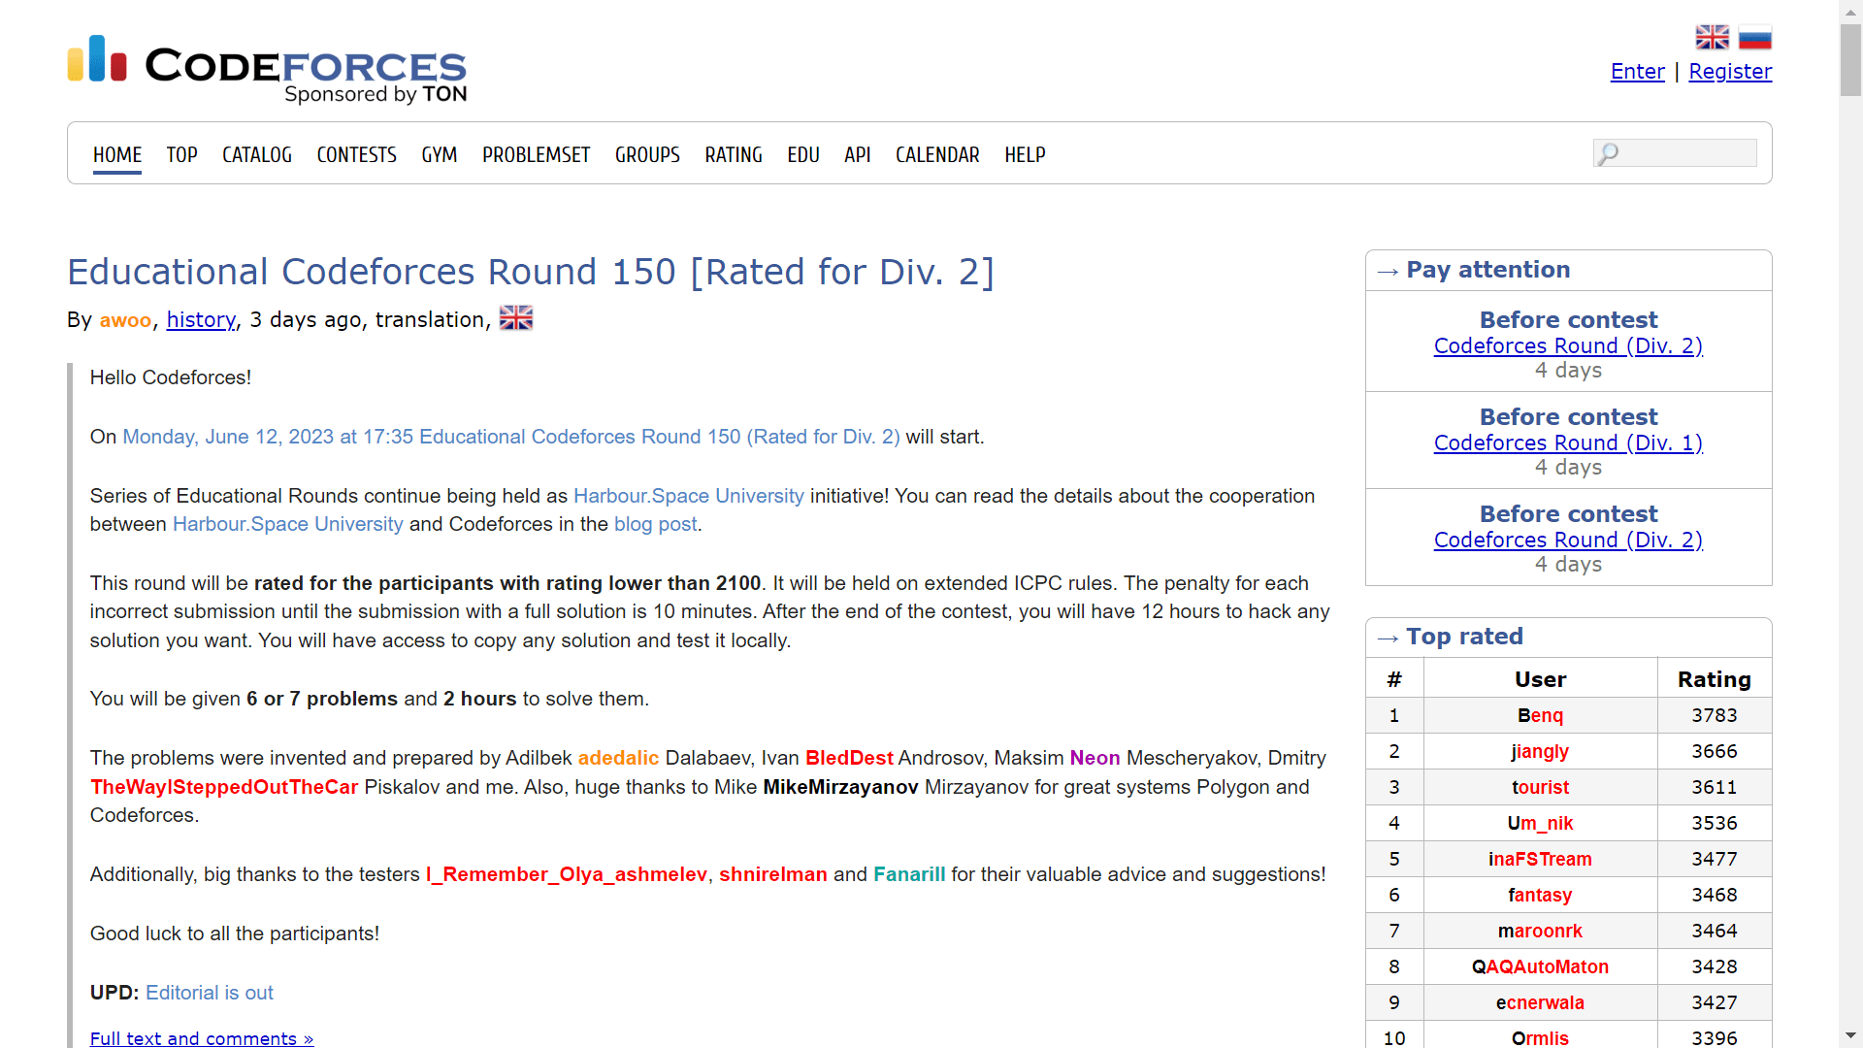The height and width of the screenshot is (1048, 1863).
Task: Click the Enter link to log in
Action: [x=1637, y=71]
